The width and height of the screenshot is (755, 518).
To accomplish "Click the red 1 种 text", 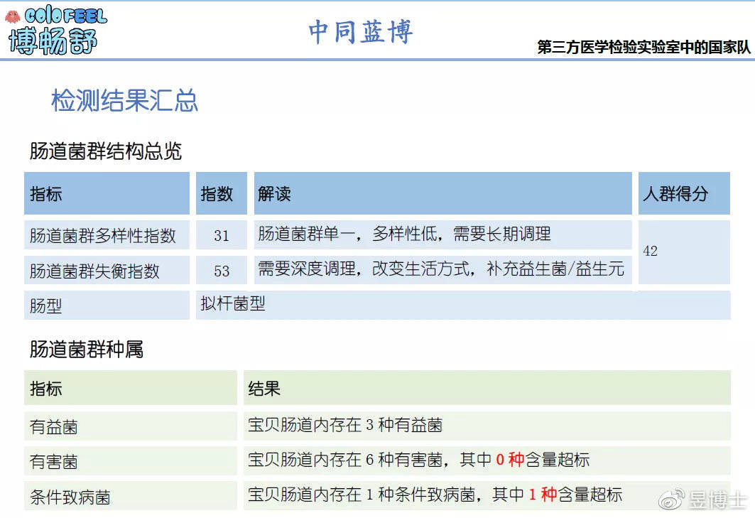I will point(543,495).
